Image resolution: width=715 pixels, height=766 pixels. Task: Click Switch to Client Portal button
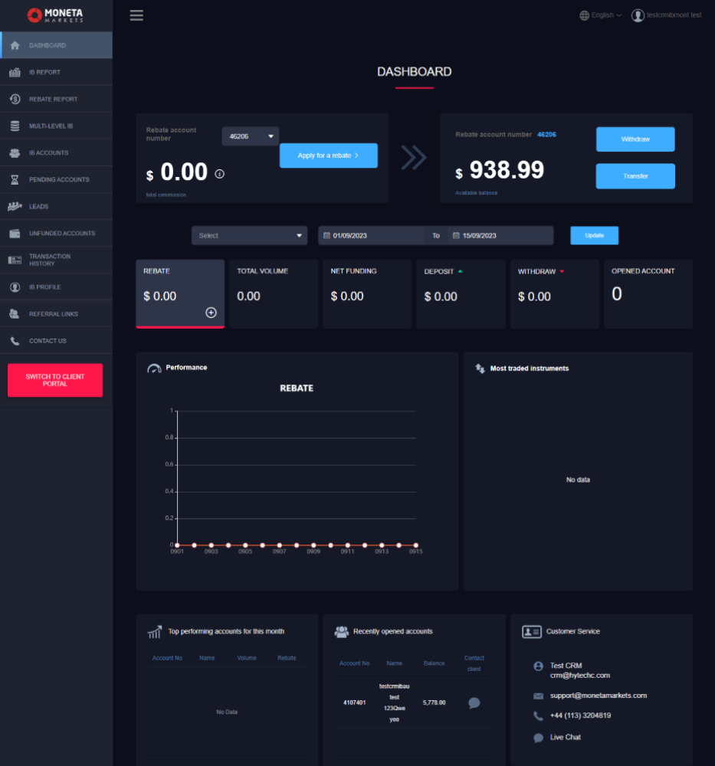coord(55,381)
